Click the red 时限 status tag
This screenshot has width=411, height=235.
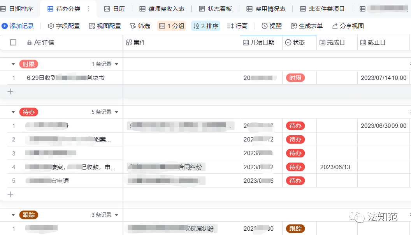(x=295, y=78)
